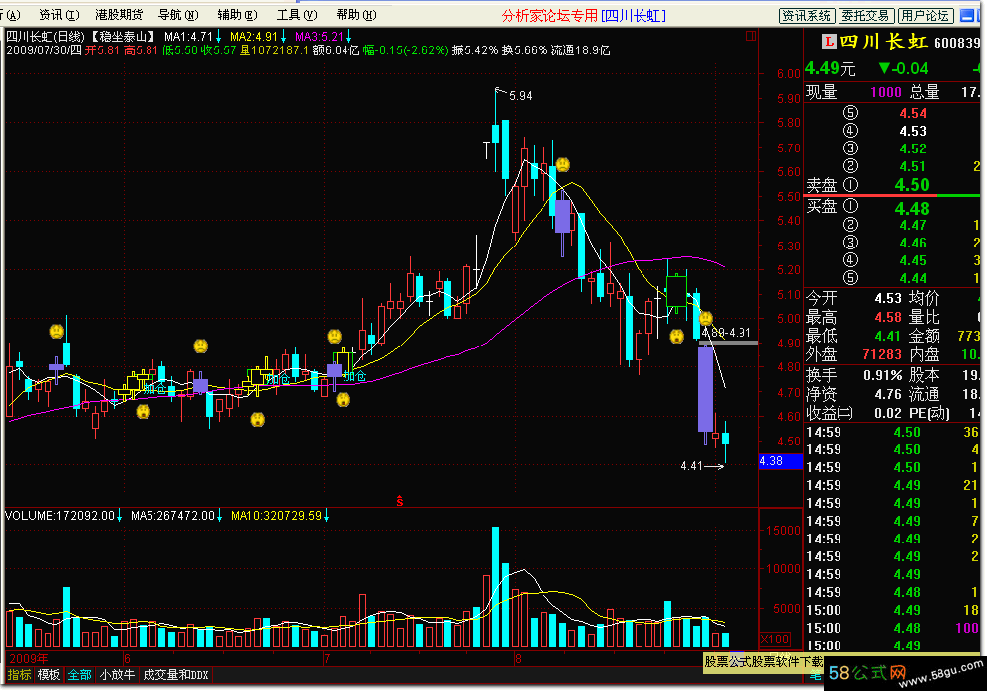Click the month 6 marker on time axis

tap(127, 659)
